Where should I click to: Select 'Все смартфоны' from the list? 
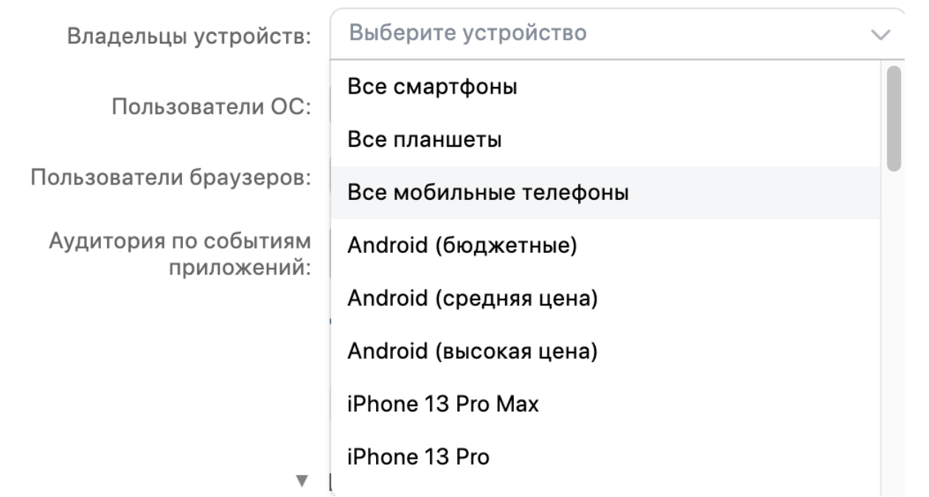tap(432, 87)
